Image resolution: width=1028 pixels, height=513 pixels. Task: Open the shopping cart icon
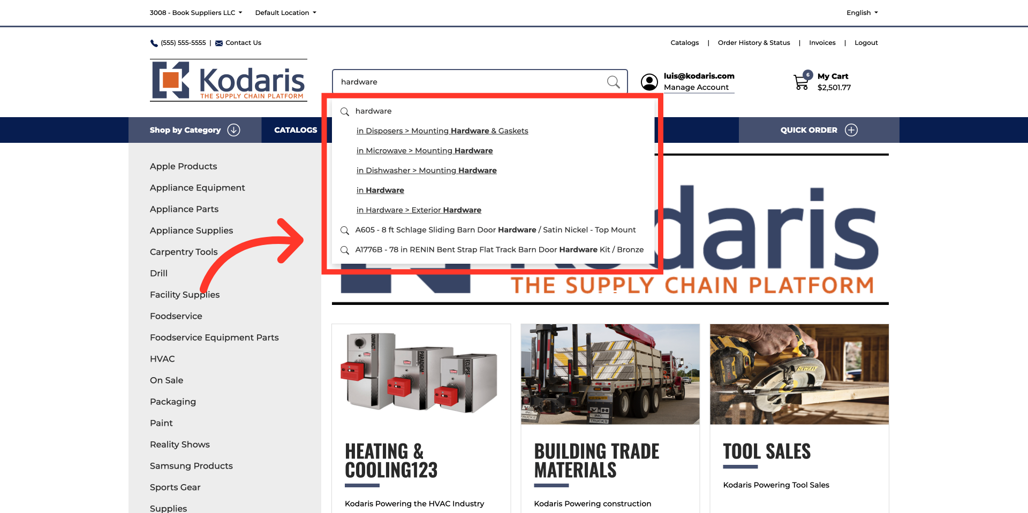click(802, 82)
